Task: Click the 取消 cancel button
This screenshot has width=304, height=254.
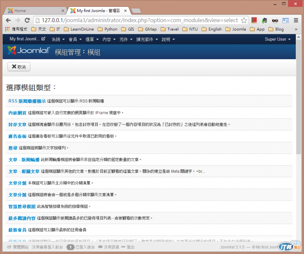Action: 19,67
